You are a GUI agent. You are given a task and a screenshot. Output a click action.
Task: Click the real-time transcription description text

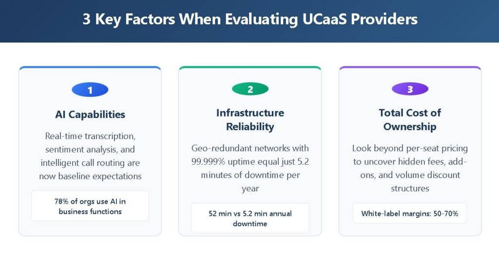click(90, 156)
